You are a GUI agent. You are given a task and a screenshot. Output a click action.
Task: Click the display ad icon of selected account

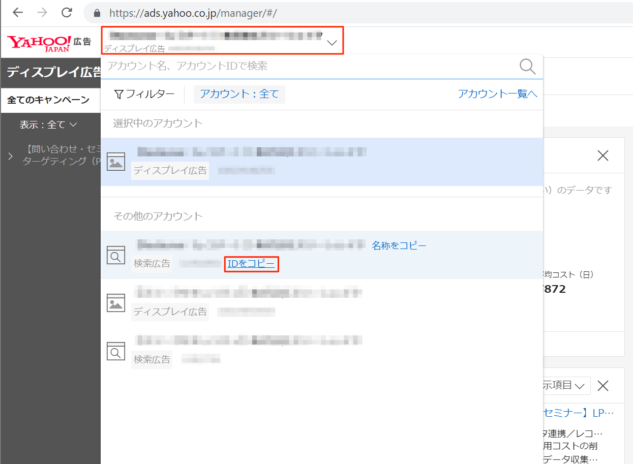[x=116, y=162]
